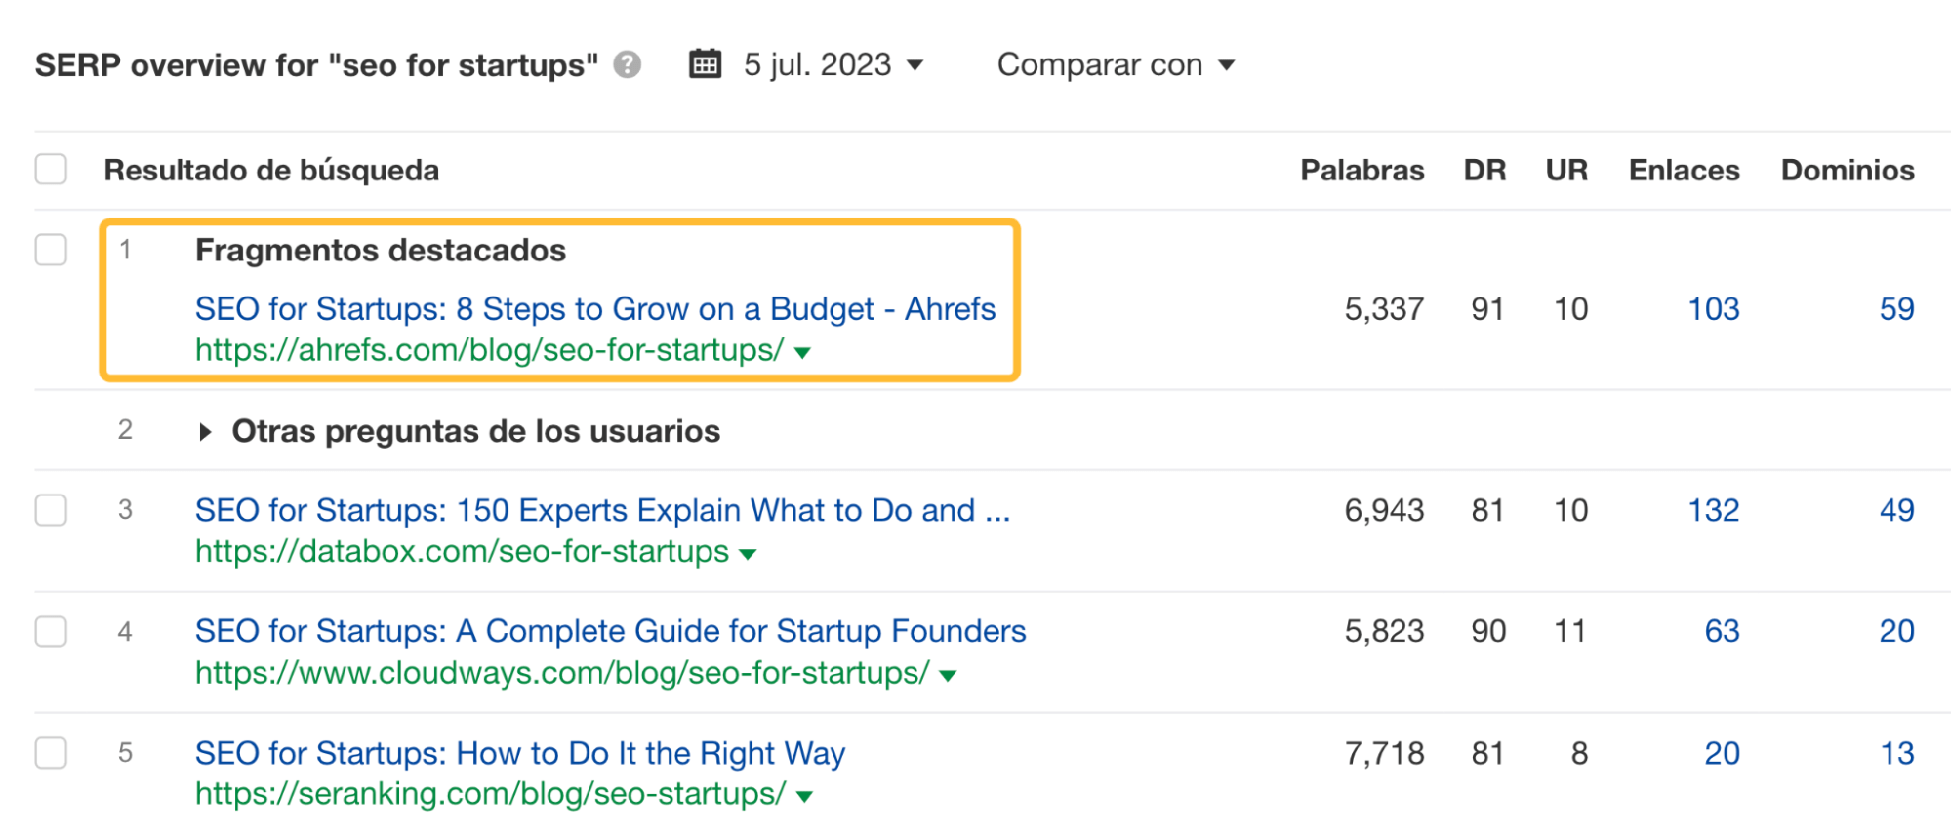This screenshot has height=832, width=1951.
Task: Click the 103 Enlaces value for the Ahrefs result
Action: 1715,309
